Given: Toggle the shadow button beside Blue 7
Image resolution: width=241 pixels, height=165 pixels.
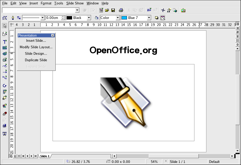Looking at the screenshot, I should (157, 18).
